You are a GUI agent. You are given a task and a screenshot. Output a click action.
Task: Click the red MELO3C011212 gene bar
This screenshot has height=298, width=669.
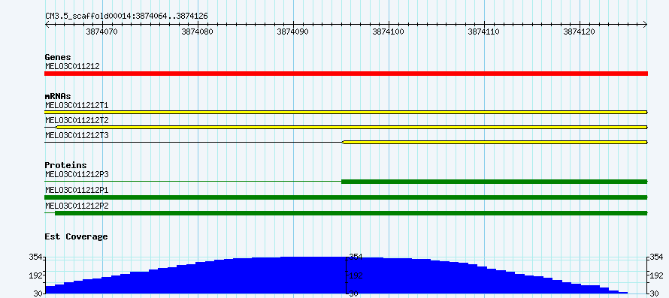coord(346,74)
